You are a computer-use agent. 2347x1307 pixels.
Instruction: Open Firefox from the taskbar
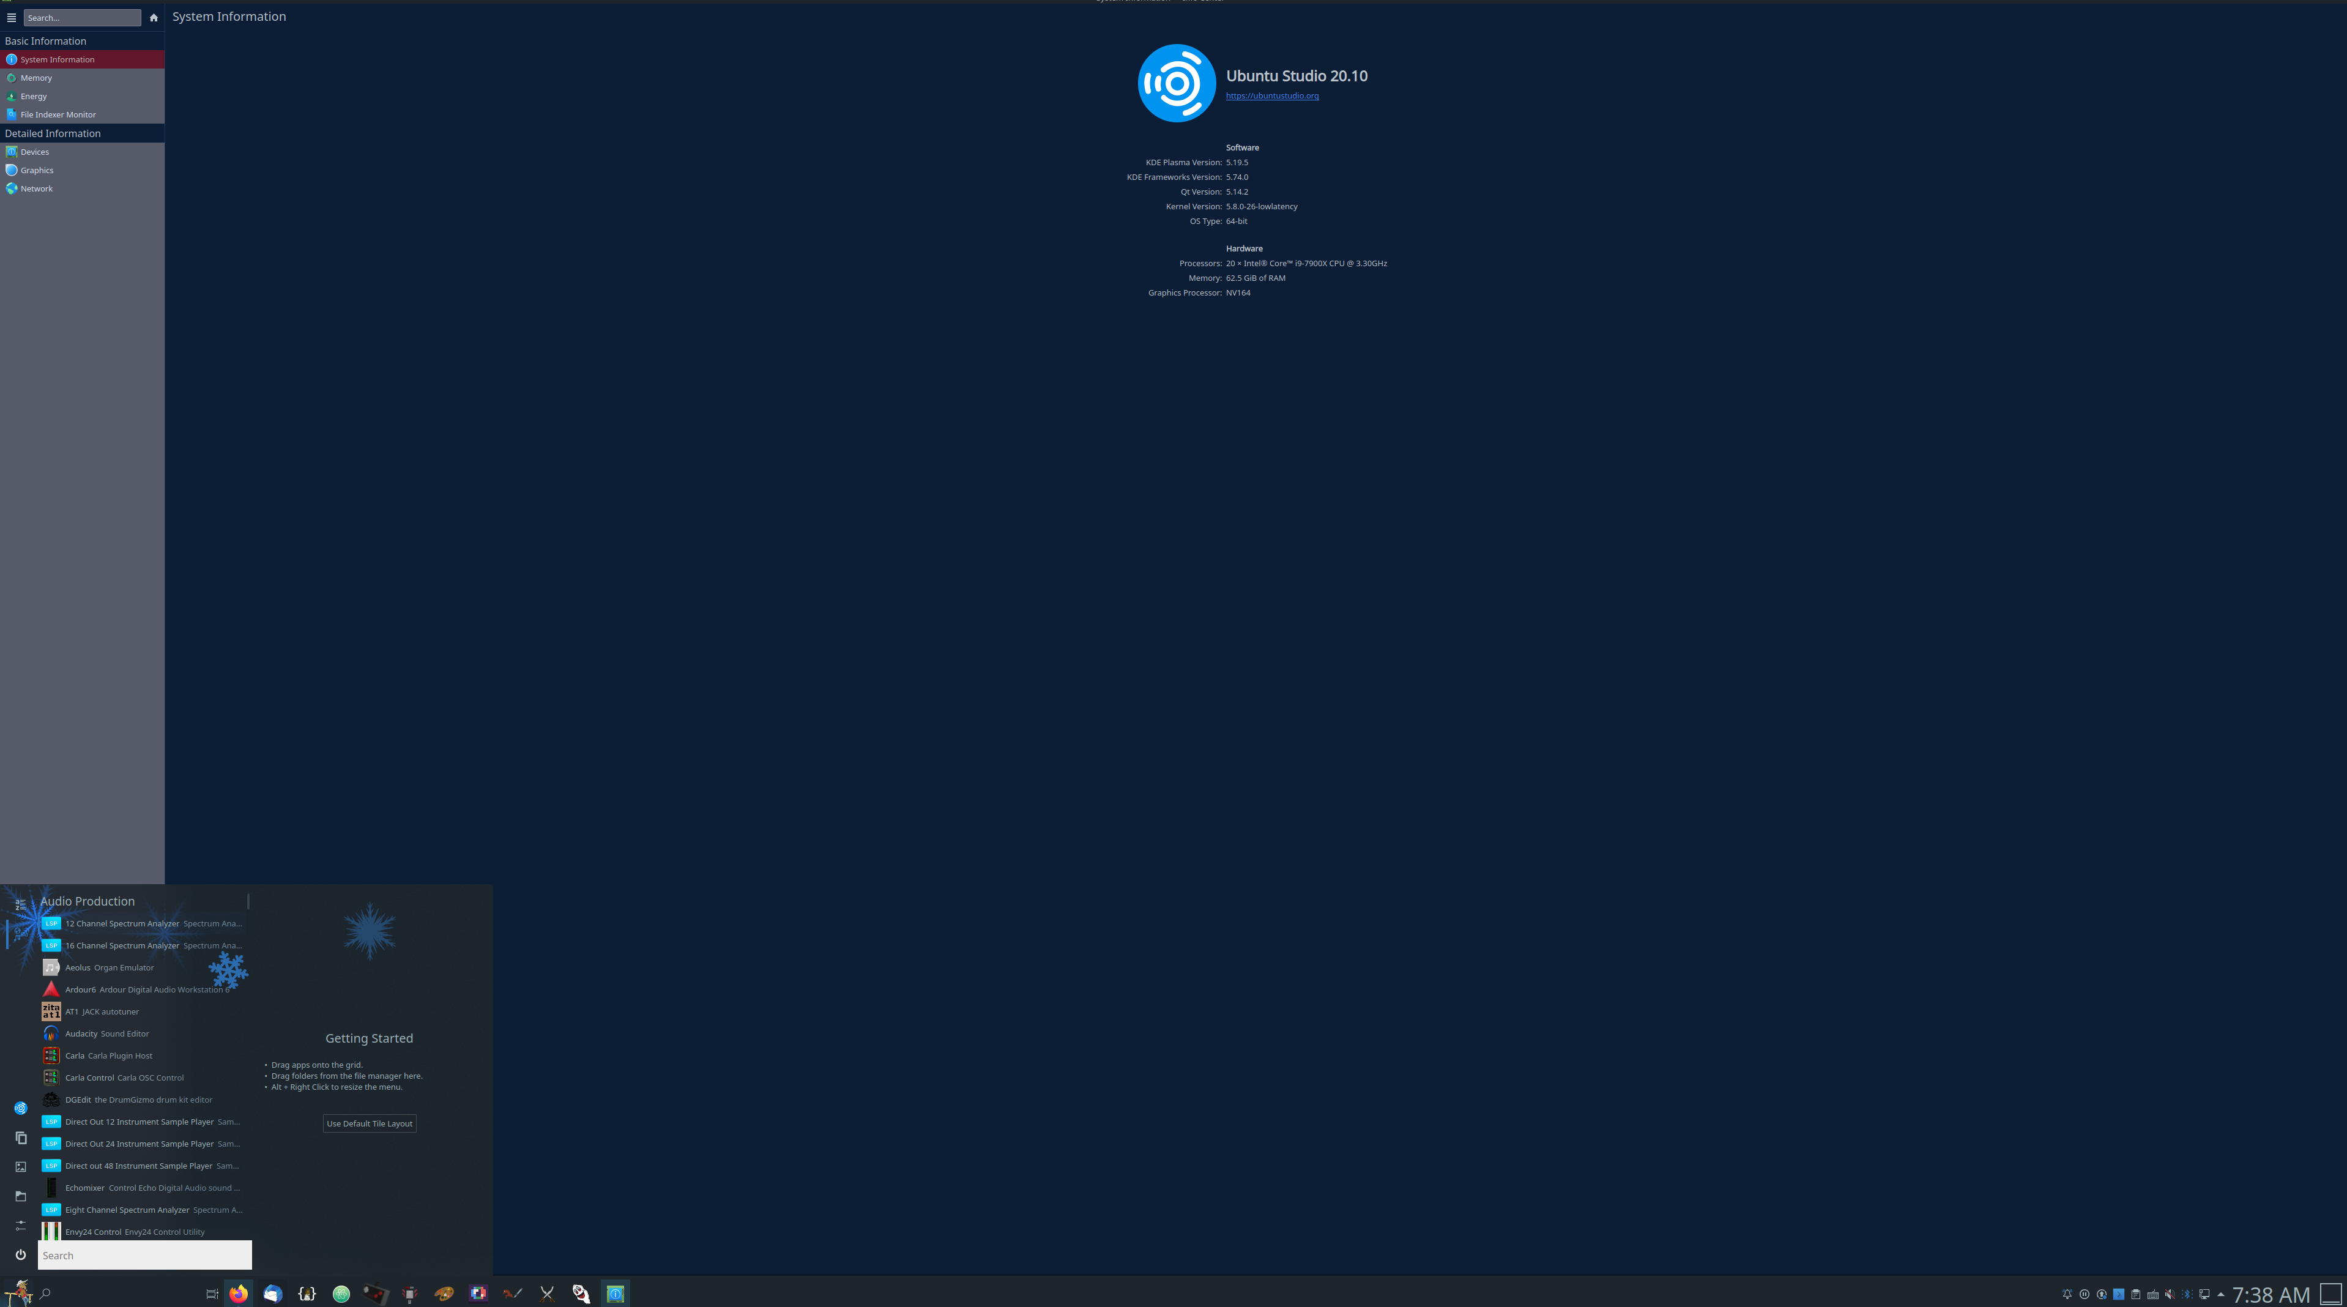[239, 1294]
